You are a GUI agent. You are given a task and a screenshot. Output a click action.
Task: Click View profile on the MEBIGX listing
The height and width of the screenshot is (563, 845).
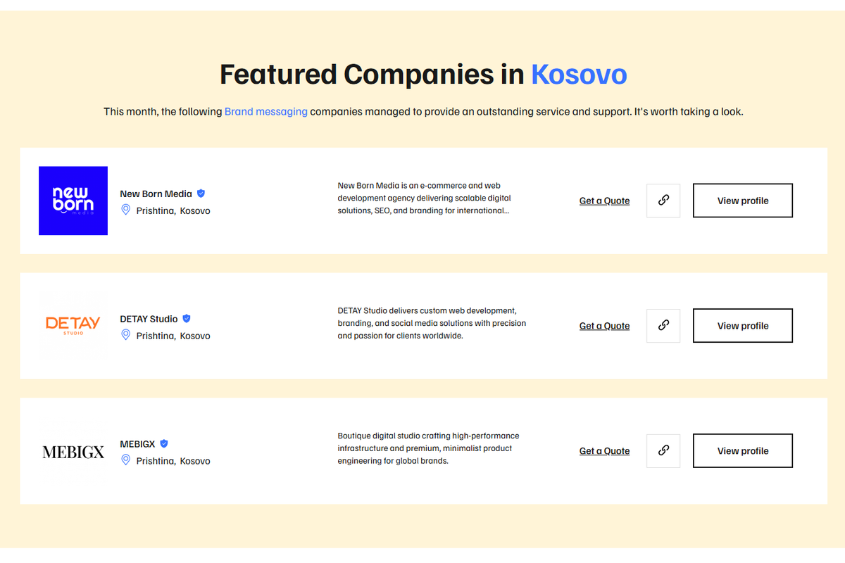pyautogui.click(x=742, y=450)
